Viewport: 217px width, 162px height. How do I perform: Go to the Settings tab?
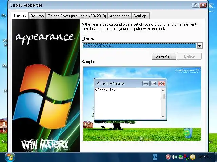click(x=140, y=16)
